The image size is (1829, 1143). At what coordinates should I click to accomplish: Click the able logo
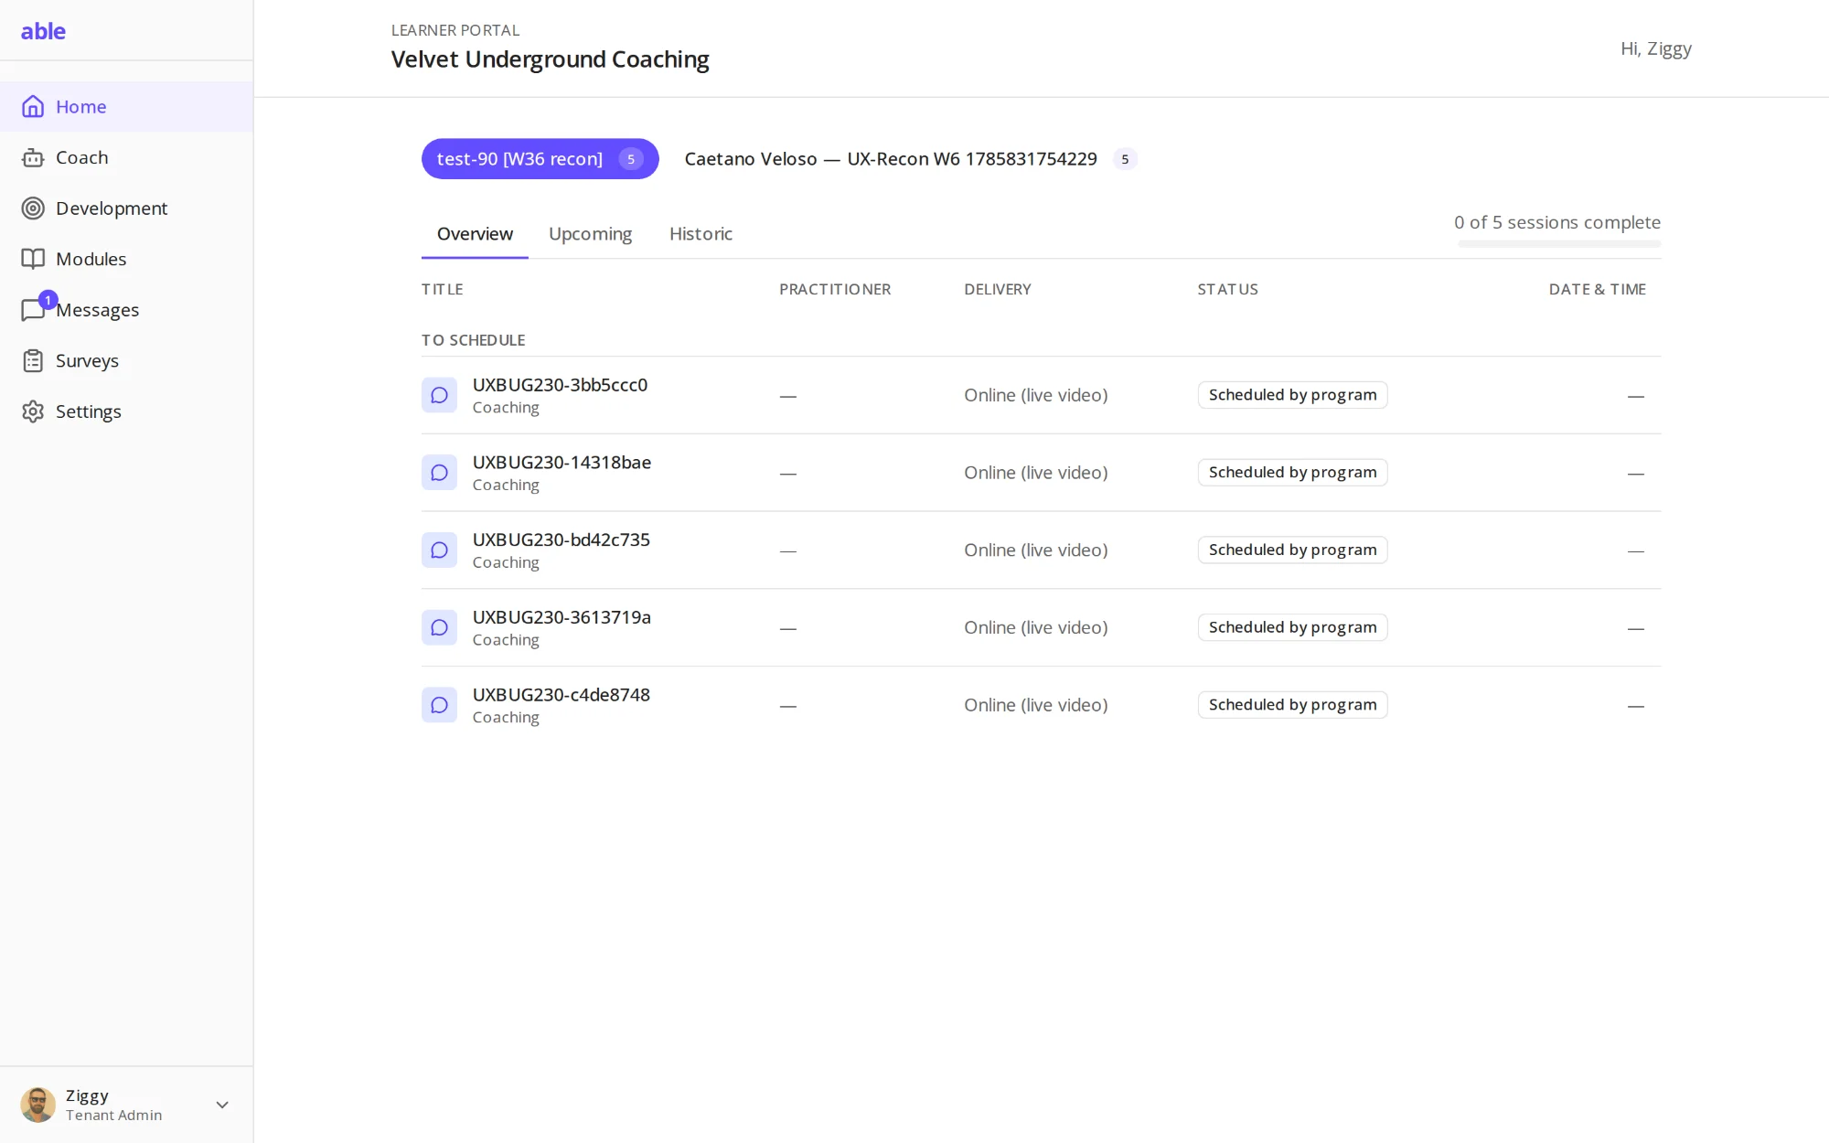coord(43,31)
